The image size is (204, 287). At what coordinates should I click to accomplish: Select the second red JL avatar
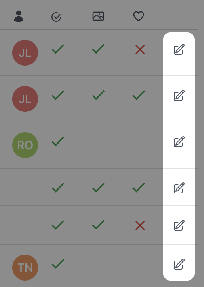(x=25, y=99)
